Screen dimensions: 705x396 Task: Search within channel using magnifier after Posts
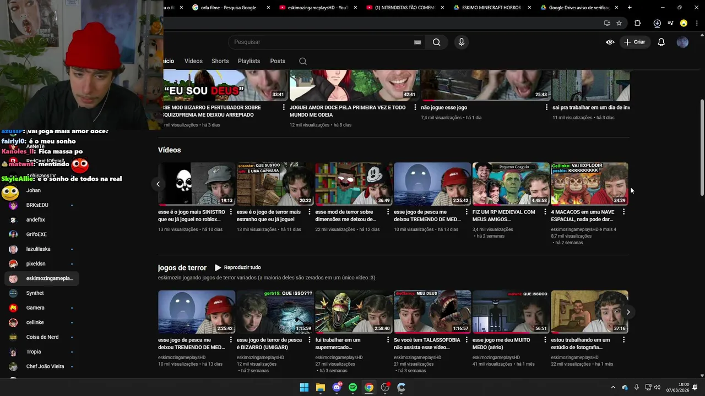[x=303, y=61]
